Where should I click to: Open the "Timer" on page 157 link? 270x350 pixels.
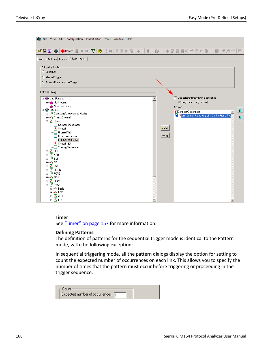point(87,223)
